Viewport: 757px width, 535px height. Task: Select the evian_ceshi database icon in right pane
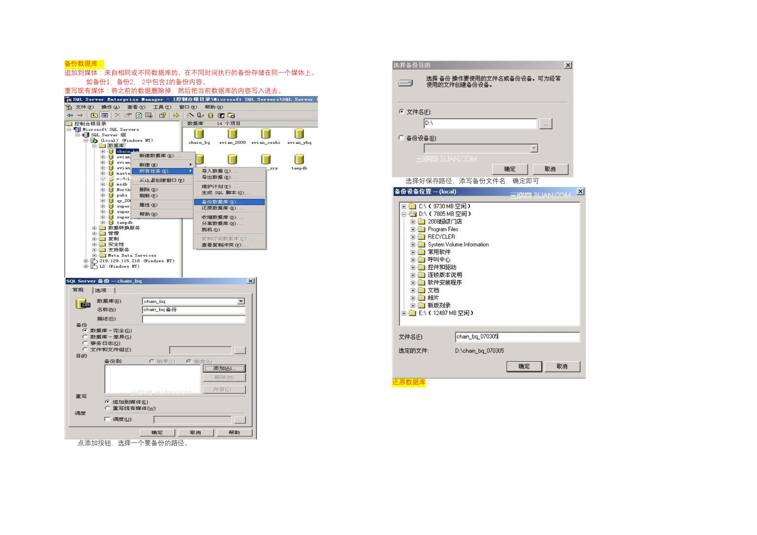(x=265, y=134)
